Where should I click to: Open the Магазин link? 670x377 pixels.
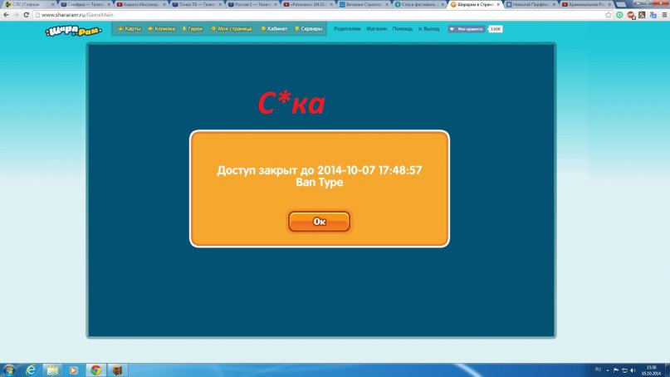(376, 28)
